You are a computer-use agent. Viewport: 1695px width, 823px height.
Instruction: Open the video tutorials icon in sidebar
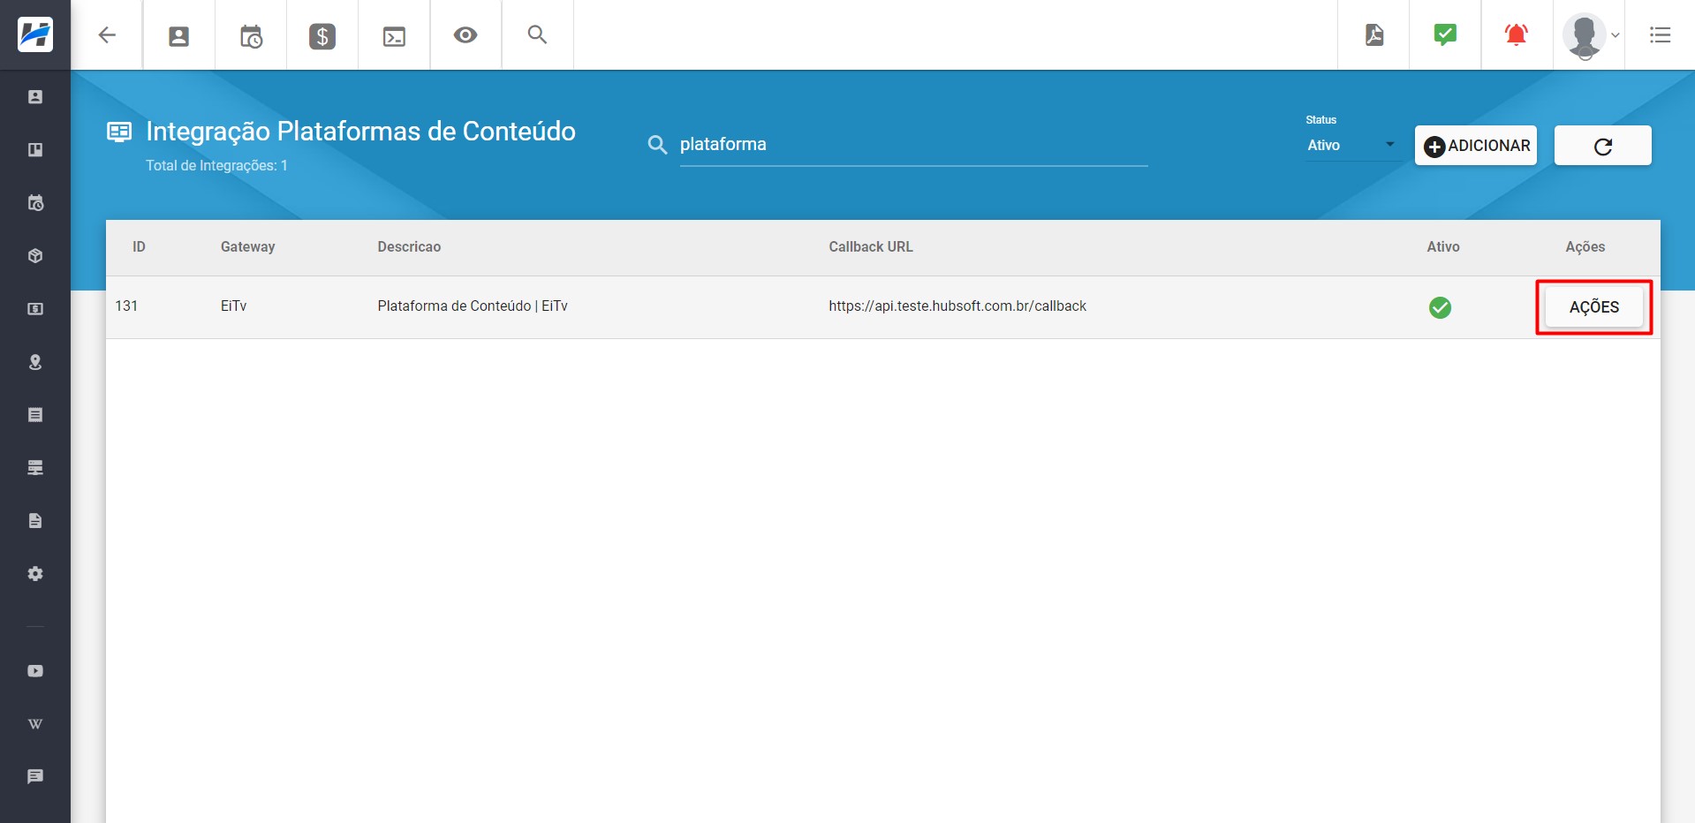click(35, 669)
